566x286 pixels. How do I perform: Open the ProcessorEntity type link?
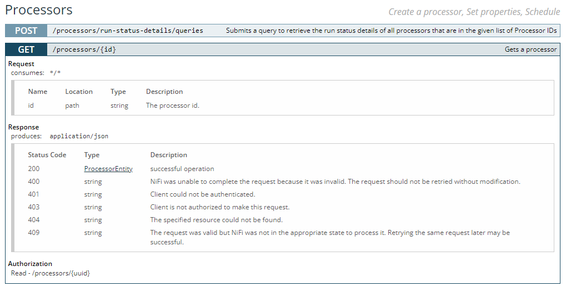click(108, 169)
